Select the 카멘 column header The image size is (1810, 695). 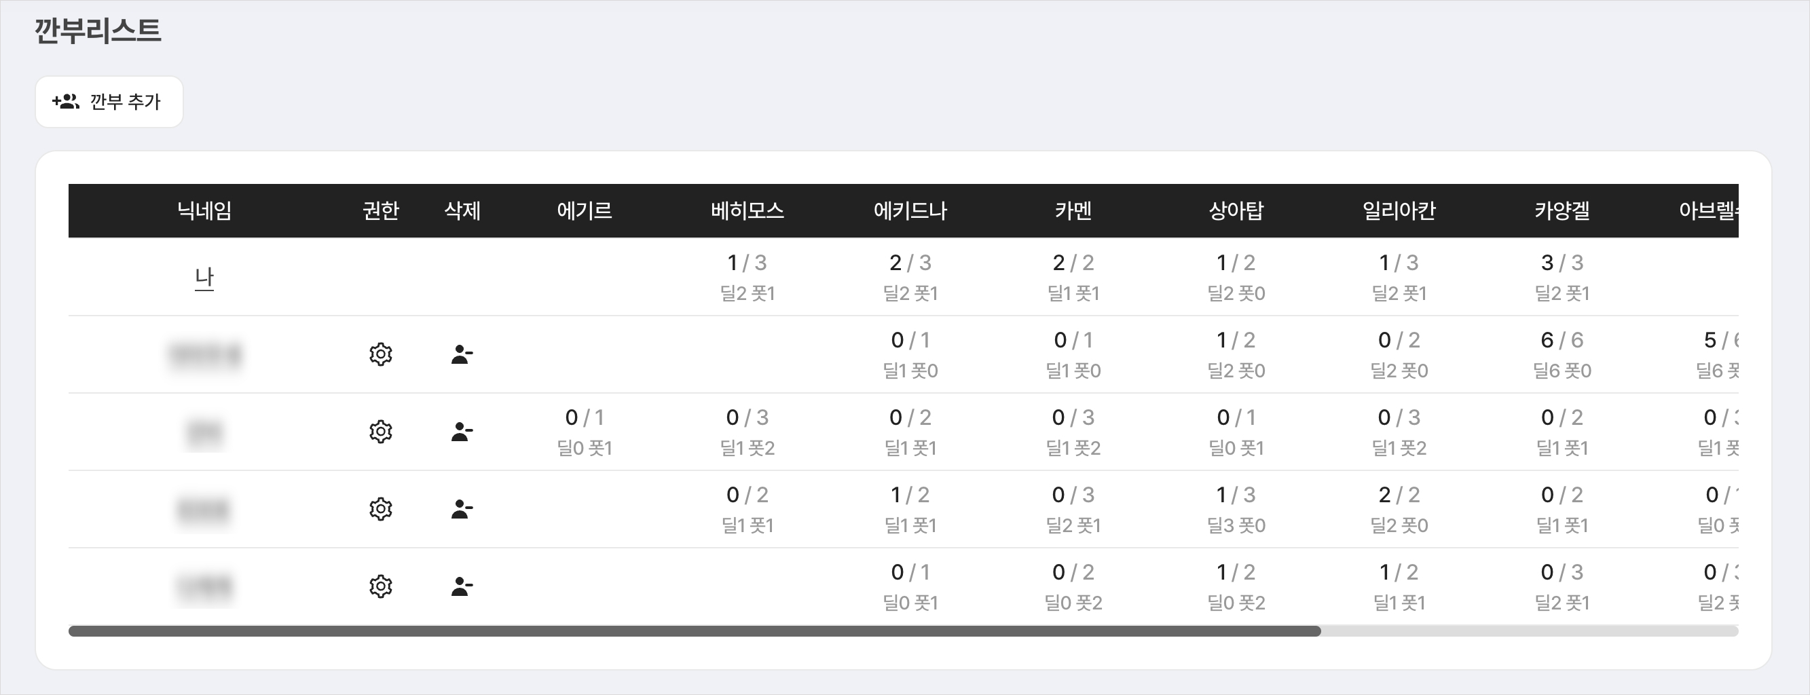pos(1073,210)
